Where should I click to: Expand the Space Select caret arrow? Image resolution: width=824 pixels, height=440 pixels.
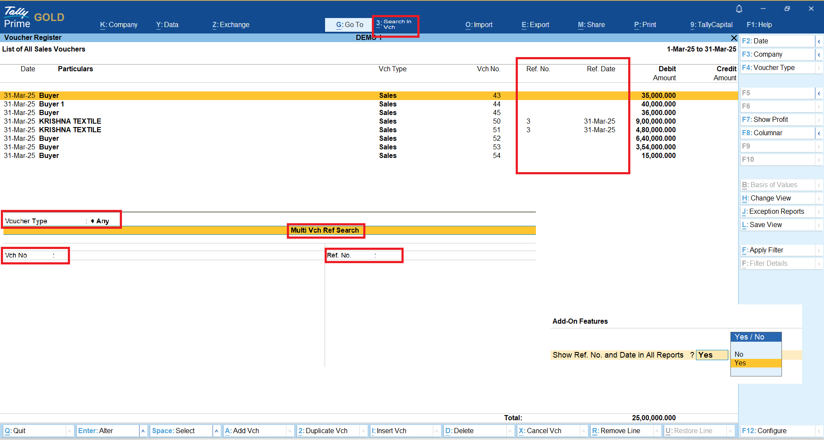pyautogui.click(x=216, y=431)
